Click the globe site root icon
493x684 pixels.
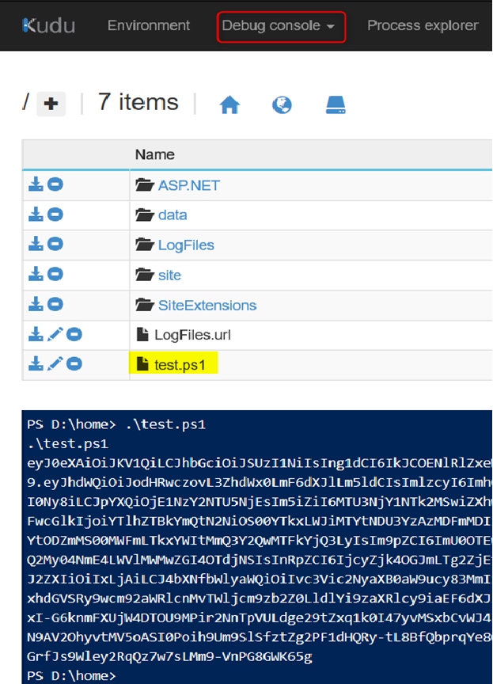click(x=282, y=104)
